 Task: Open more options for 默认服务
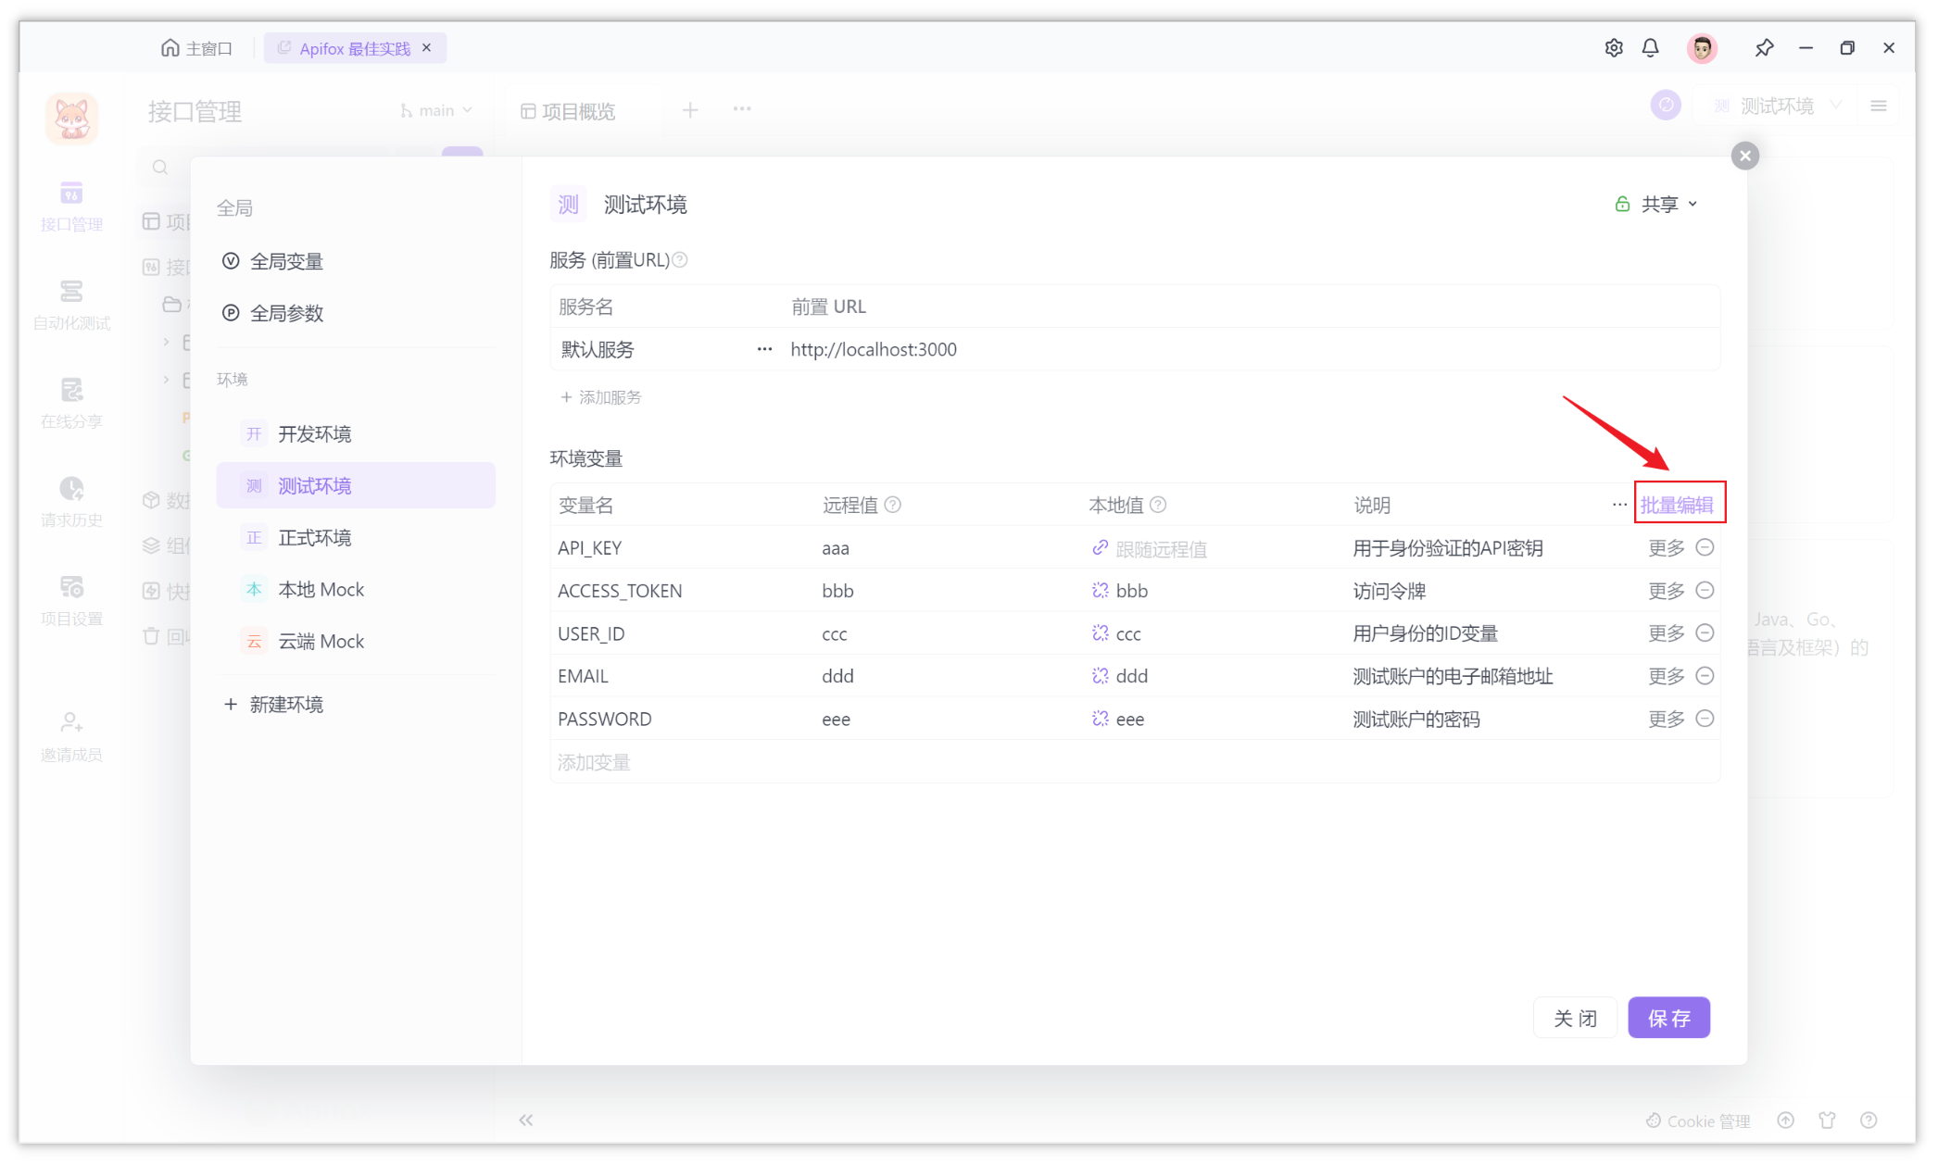coord(764,349)
